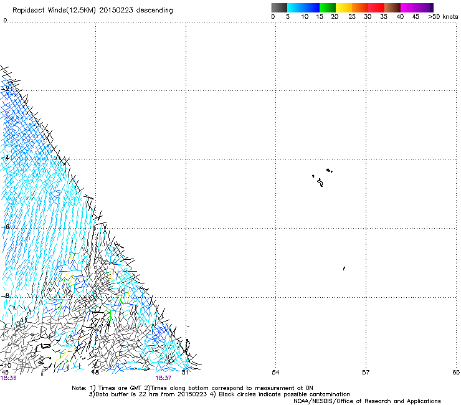The image size is (461, 405).
Task: Click the 'Data buffer is 22 hrs' note
Action: pyautogui.click(x=220, y=394)
